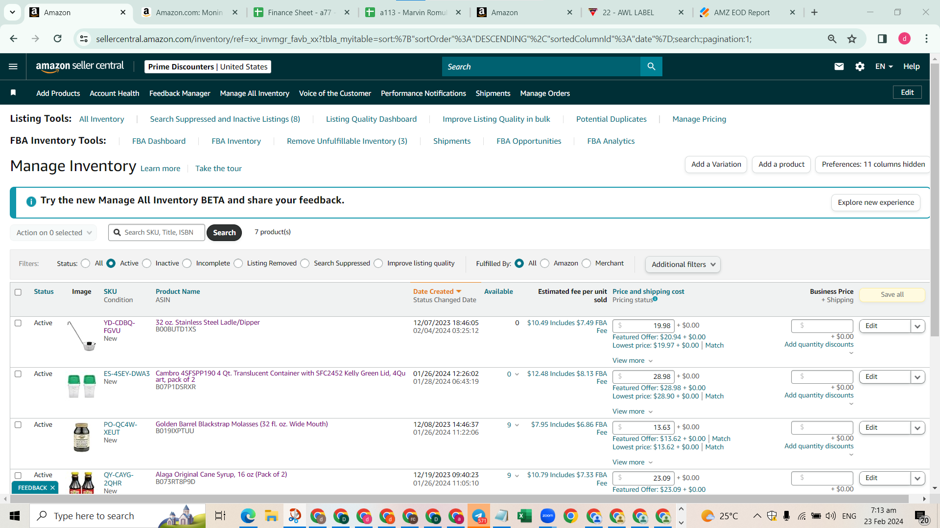Open Remove Unfulfillable Inventory (3) link

[x=347, y=141]
